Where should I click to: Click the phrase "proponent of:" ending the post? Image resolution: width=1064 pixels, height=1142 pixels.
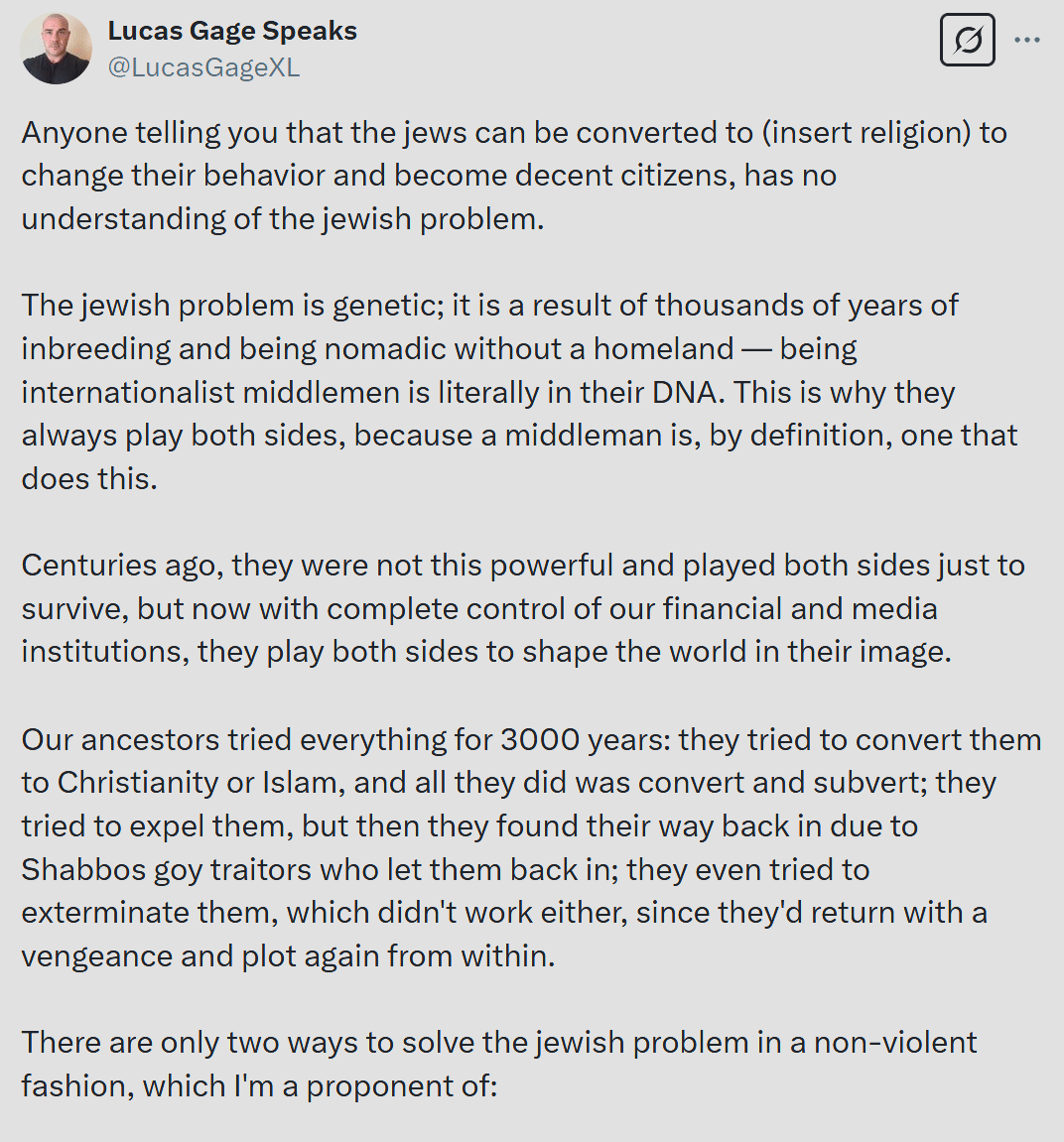[x=402, y=1085]
